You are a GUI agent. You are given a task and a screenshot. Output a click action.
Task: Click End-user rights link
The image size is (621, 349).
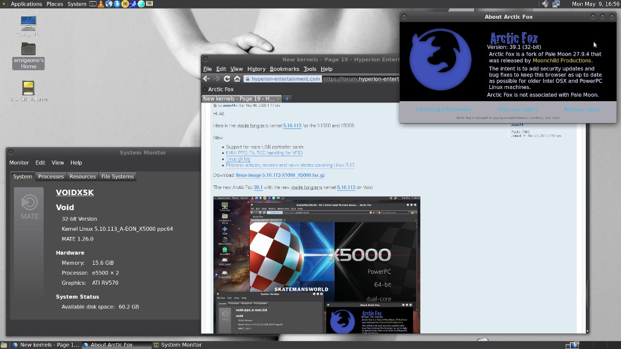[518, 109]
